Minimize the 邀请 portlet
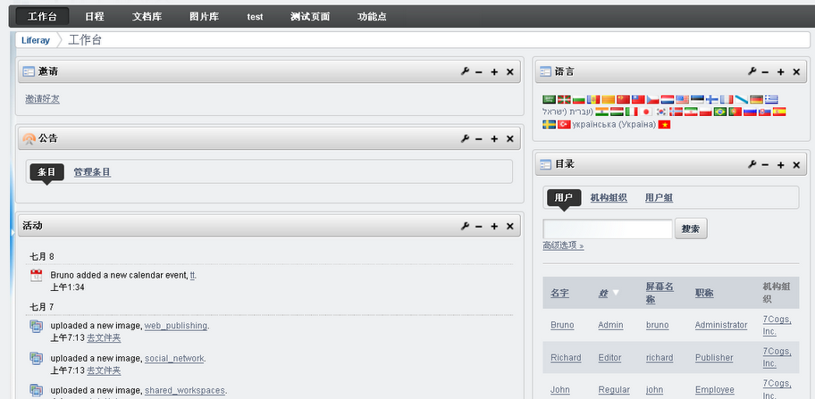The image size is (815, 399). tap(479, 72)
